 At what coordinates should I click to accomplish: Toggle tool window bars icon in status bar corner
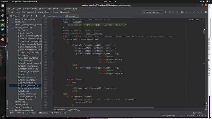pyautogui.click(x=7, y=116)
